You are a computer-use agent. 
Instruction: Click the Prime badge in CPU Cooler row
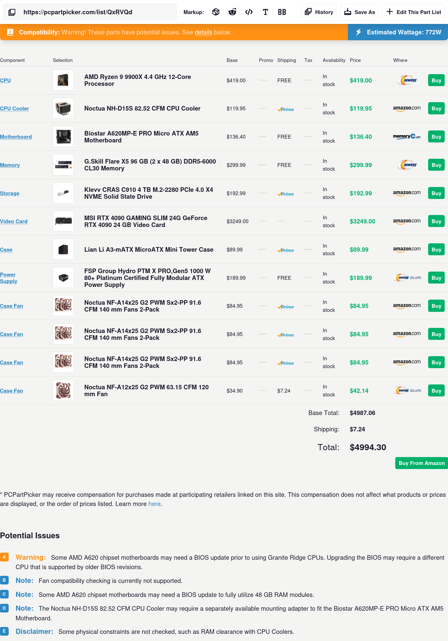click(285, 109)
